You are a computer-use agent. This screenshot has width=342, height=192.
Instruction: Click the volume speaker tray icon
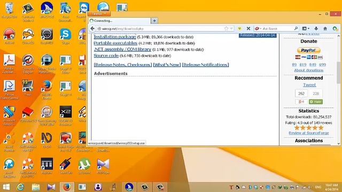309,187
